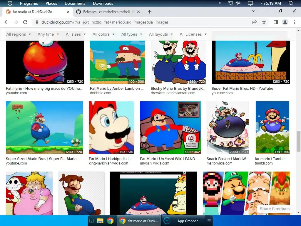
Task: Bookmark this page with the star icon
Action: 264,22
